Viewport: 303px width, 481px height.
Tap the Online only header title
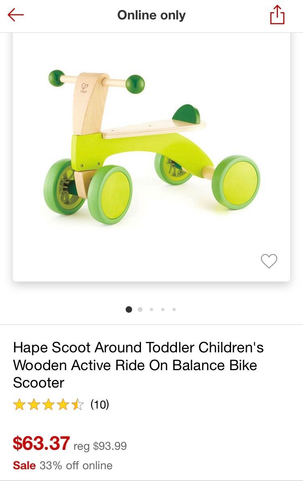click(151, 15)
